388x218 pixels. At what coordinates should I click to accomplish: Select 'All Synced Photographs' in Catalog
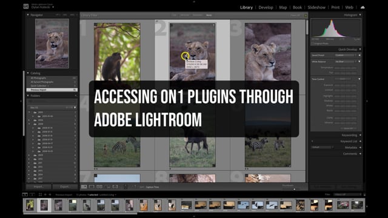pos(52,82)
